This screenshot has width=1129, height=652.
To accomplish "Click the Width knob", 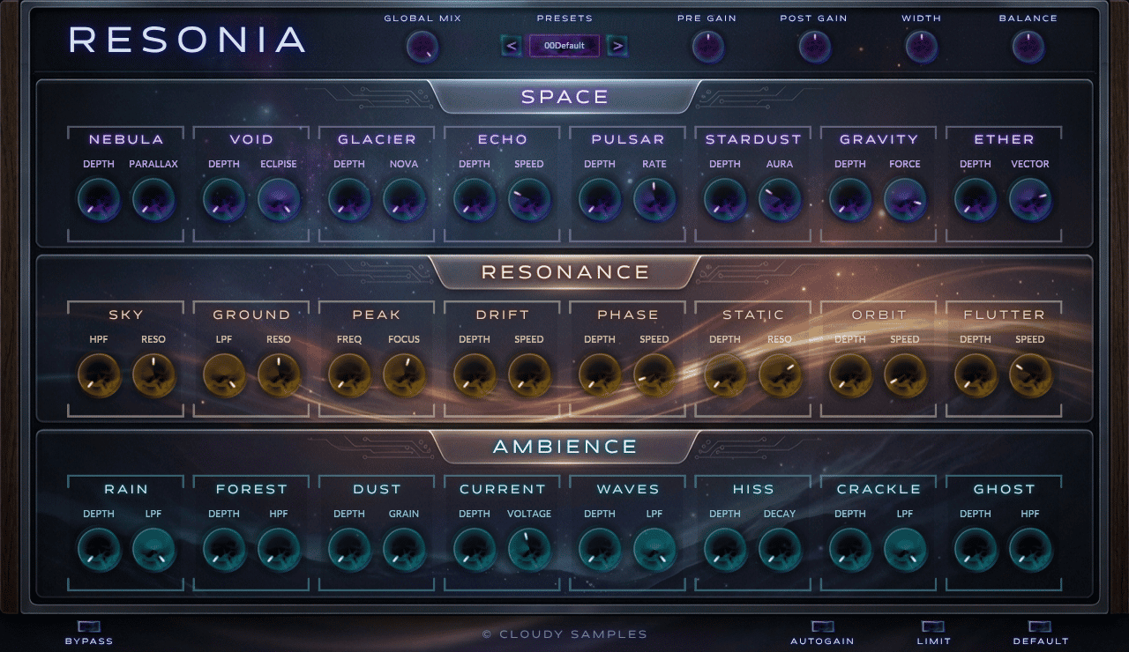I will pyautogui.click(x=922, y=47).
